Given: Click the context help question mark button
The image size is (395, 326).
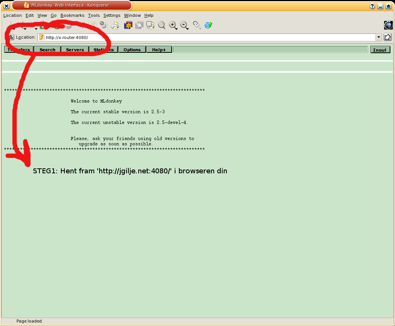Looking at the screenshot, I should [x=372, y=6].
